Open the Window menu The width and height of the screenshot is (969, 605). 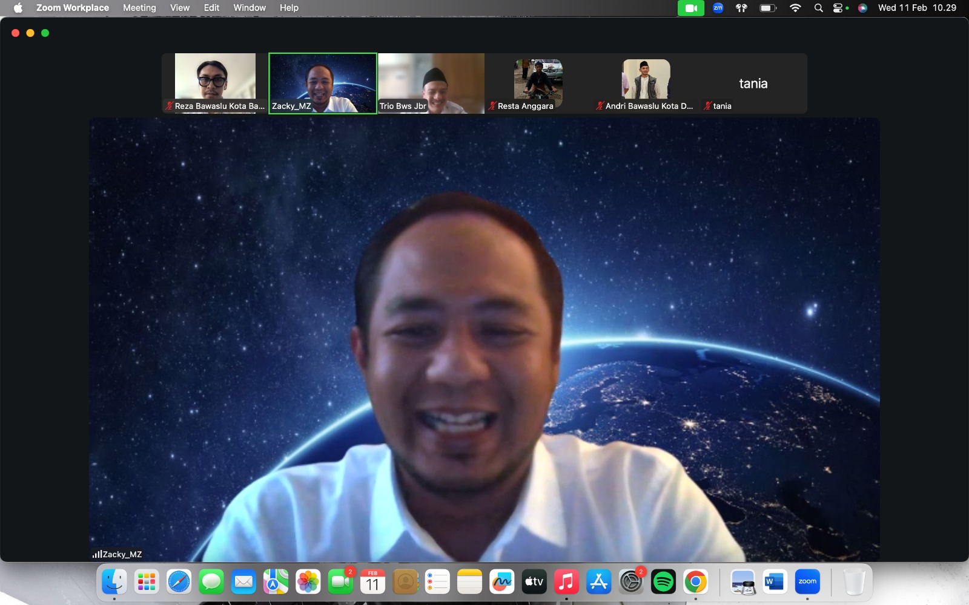(250, 8)
